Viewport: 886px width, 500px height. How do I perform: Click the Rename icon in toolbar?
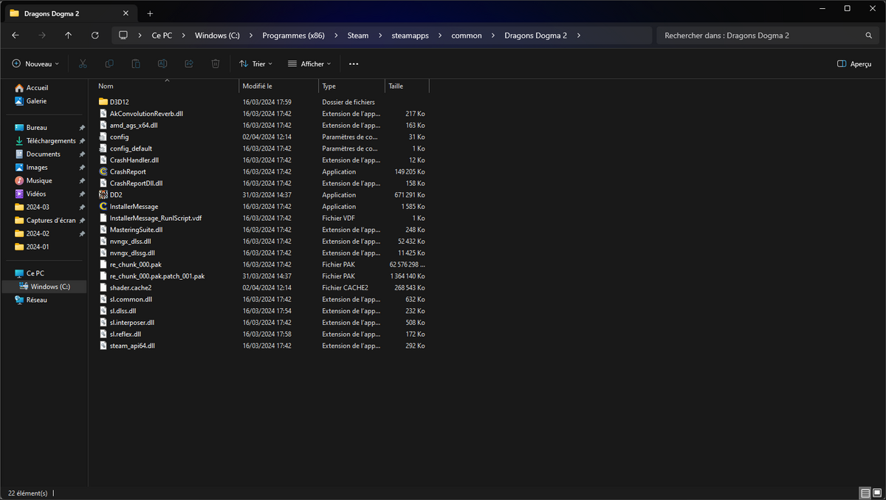tap(162, 64)
